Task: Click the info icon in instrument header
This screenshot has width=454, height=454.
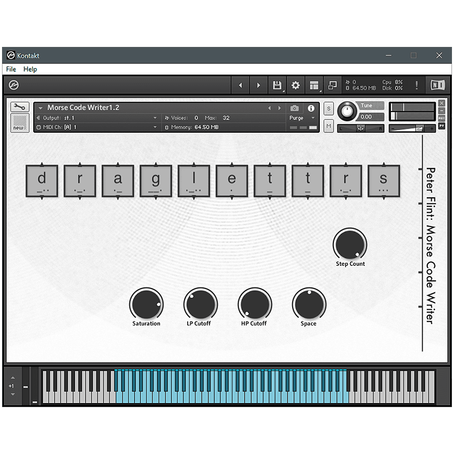Action: tap(311, 108)
